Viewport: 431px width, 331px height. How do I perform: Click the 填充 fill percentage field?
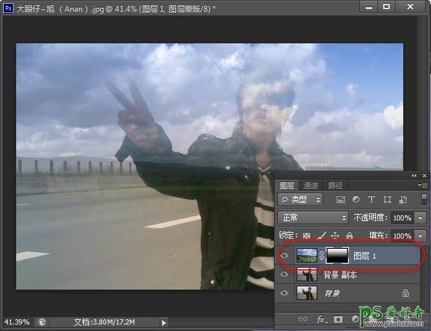402,236
